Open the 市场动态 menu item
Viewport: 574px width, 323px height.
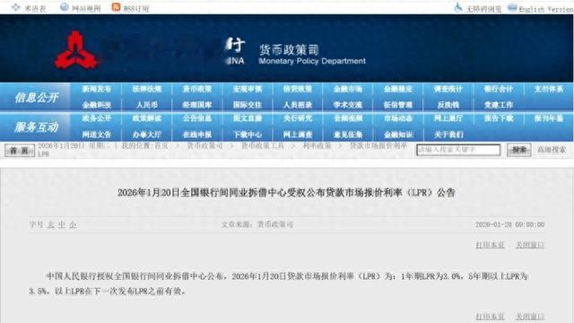click(398, 118)
